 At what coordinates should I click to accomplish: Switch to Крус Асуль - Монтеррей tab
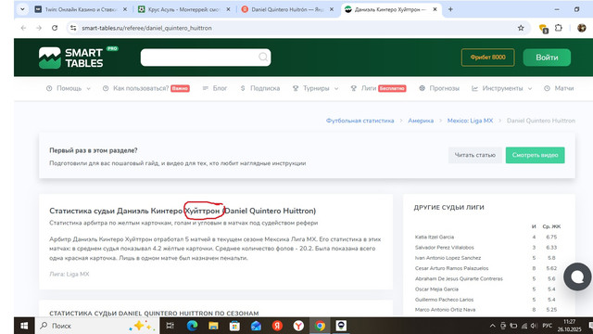[183, 9]
